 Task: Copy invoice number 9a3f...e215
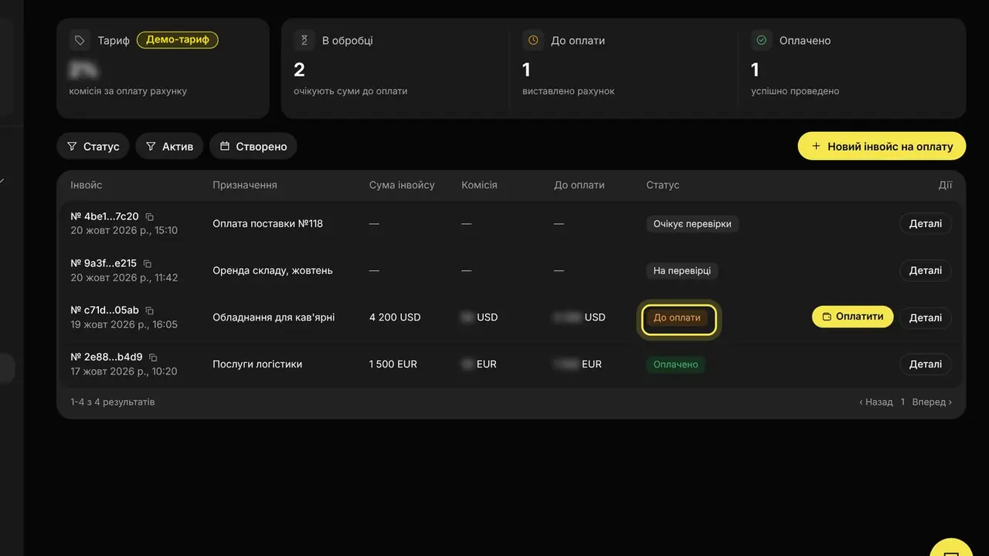coord(148,264)
